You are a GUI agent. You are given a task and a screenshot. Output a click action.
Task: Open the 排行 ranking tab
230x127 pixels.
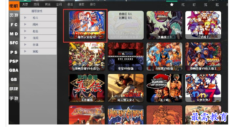(93, 4)
